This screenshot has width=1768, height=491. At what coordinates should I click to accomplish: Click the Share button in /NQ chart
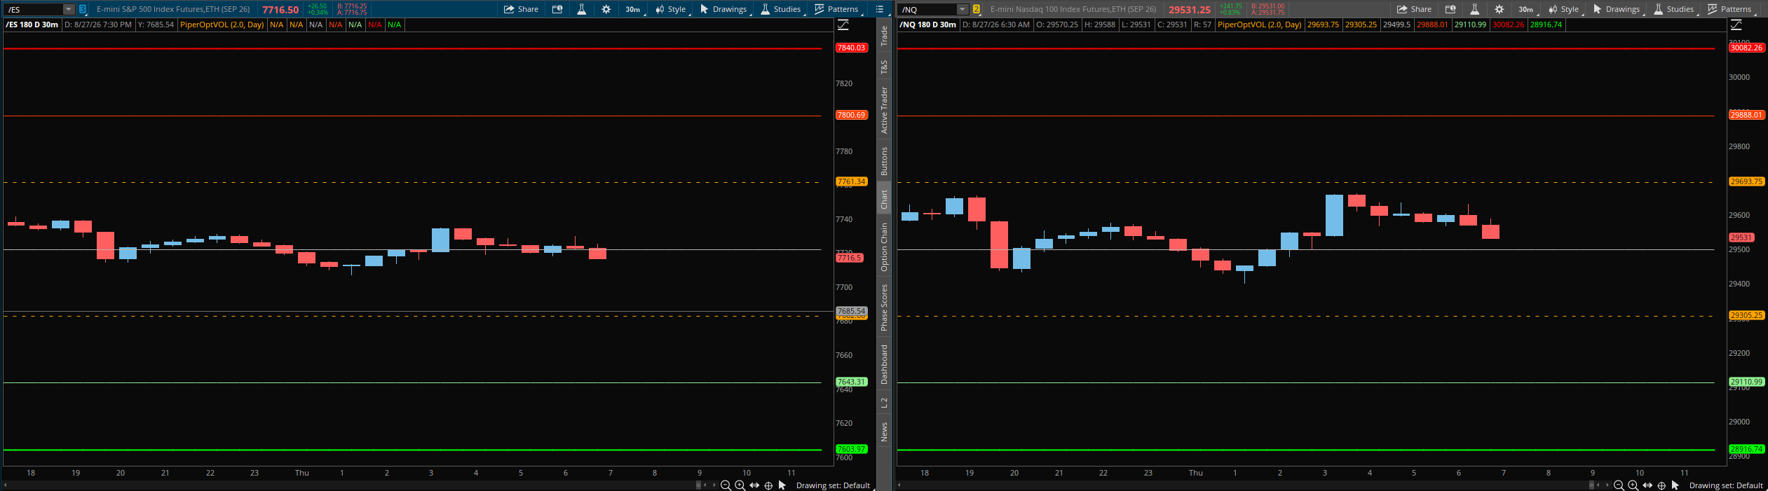(1414, 9)
